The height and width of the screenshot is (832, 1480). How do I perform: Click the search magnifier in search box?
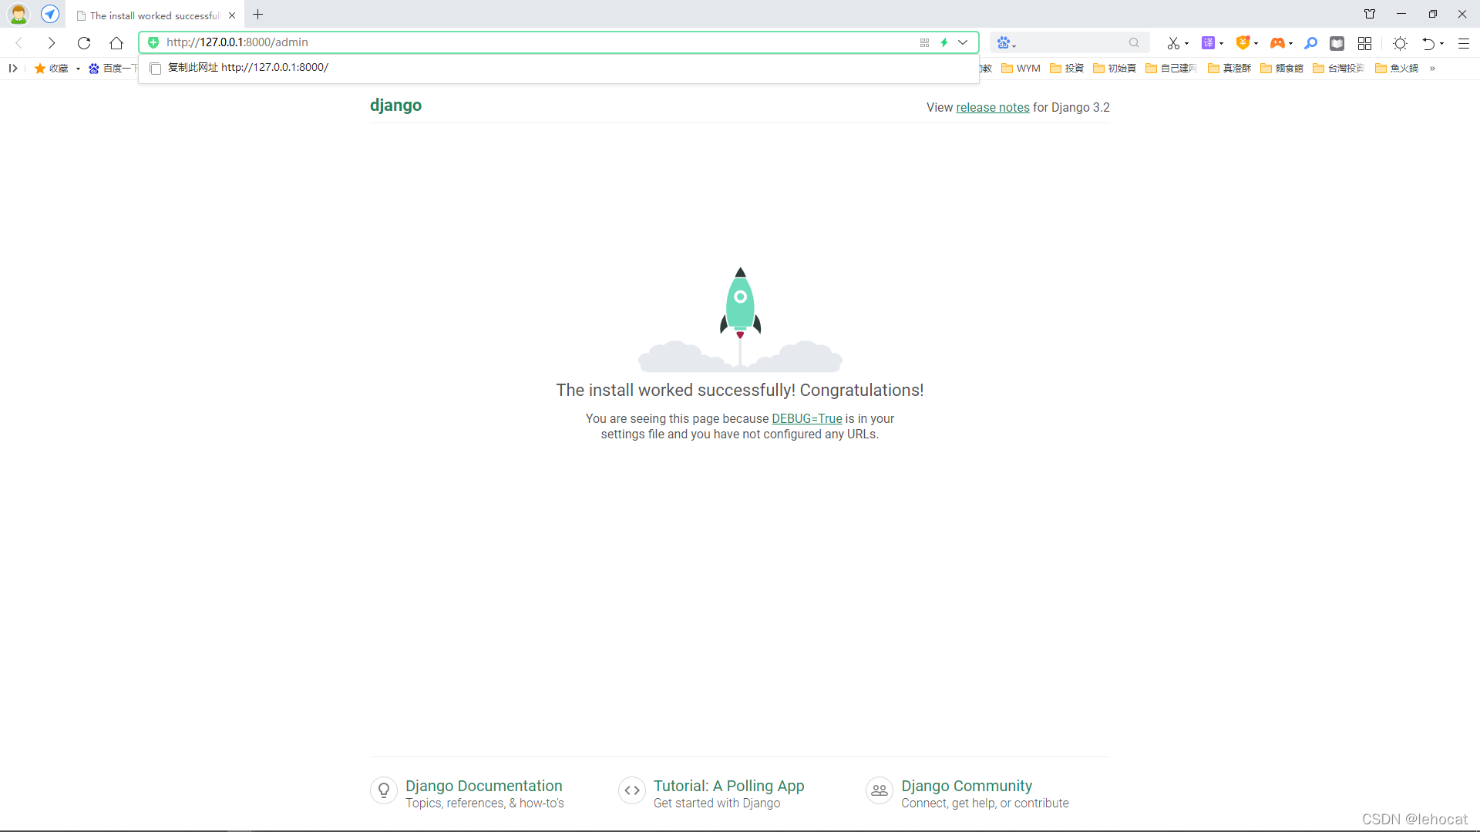click(x=1134, y=42)
